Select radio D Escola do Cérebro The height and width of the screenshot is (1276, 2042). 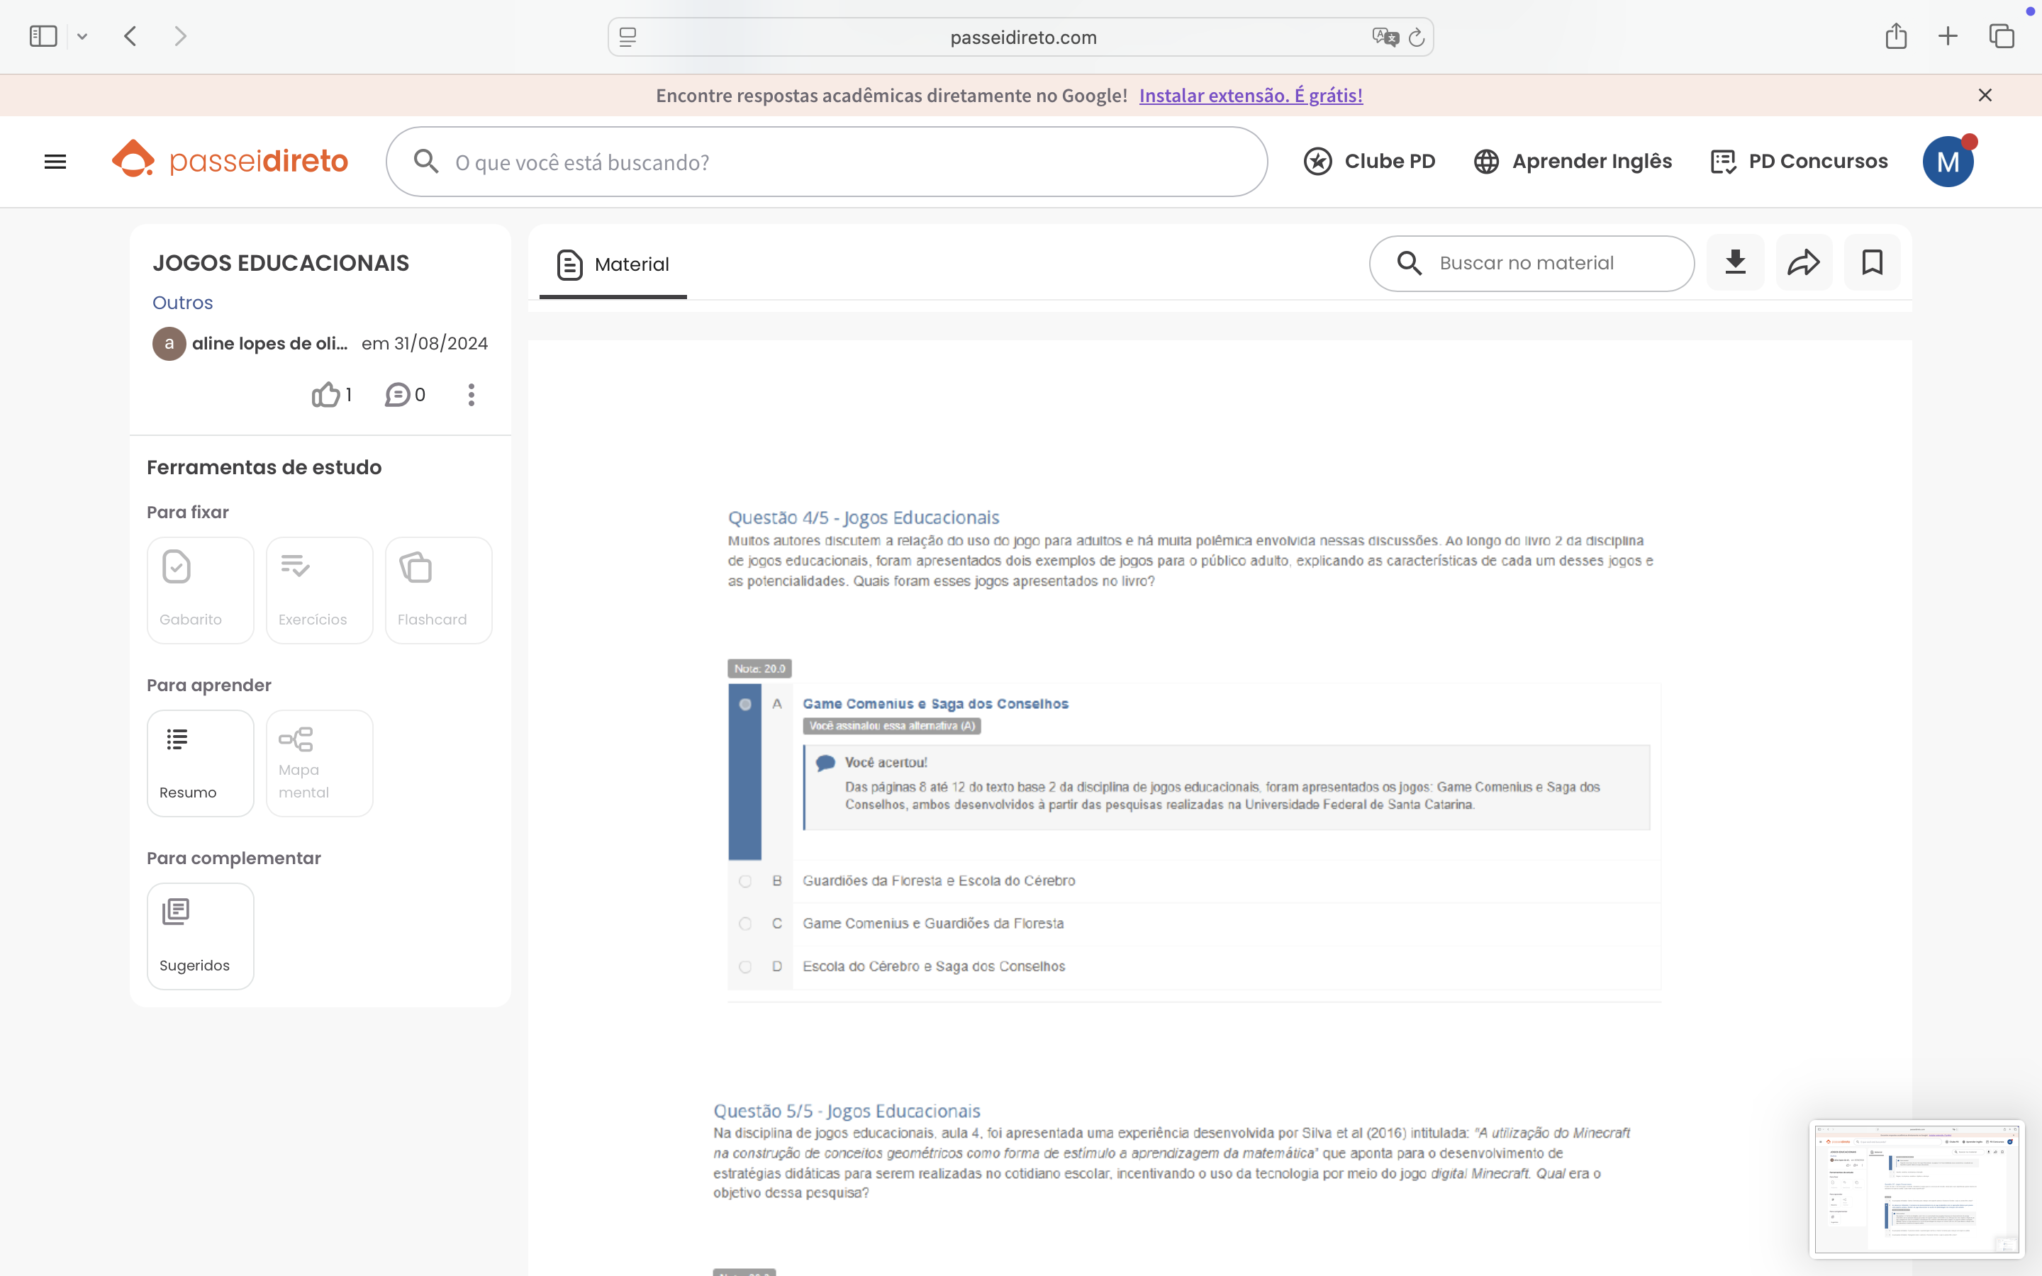(x=745, y=967)
